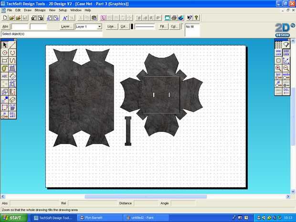Click the line Col... button
Image resolution: width=296 pixels, height=222 pixels.
tap(124, 27)
